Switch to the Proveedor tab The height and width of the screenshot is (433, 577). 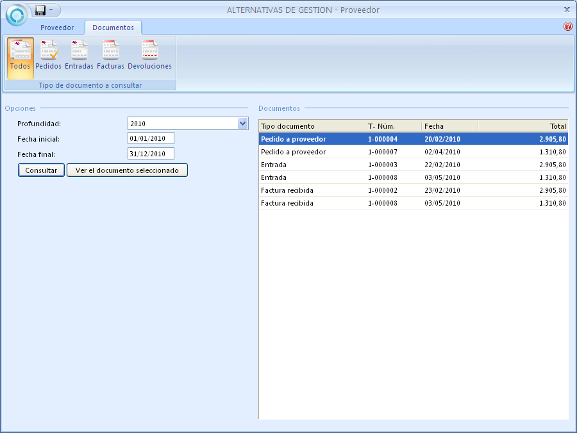(57, 28)
